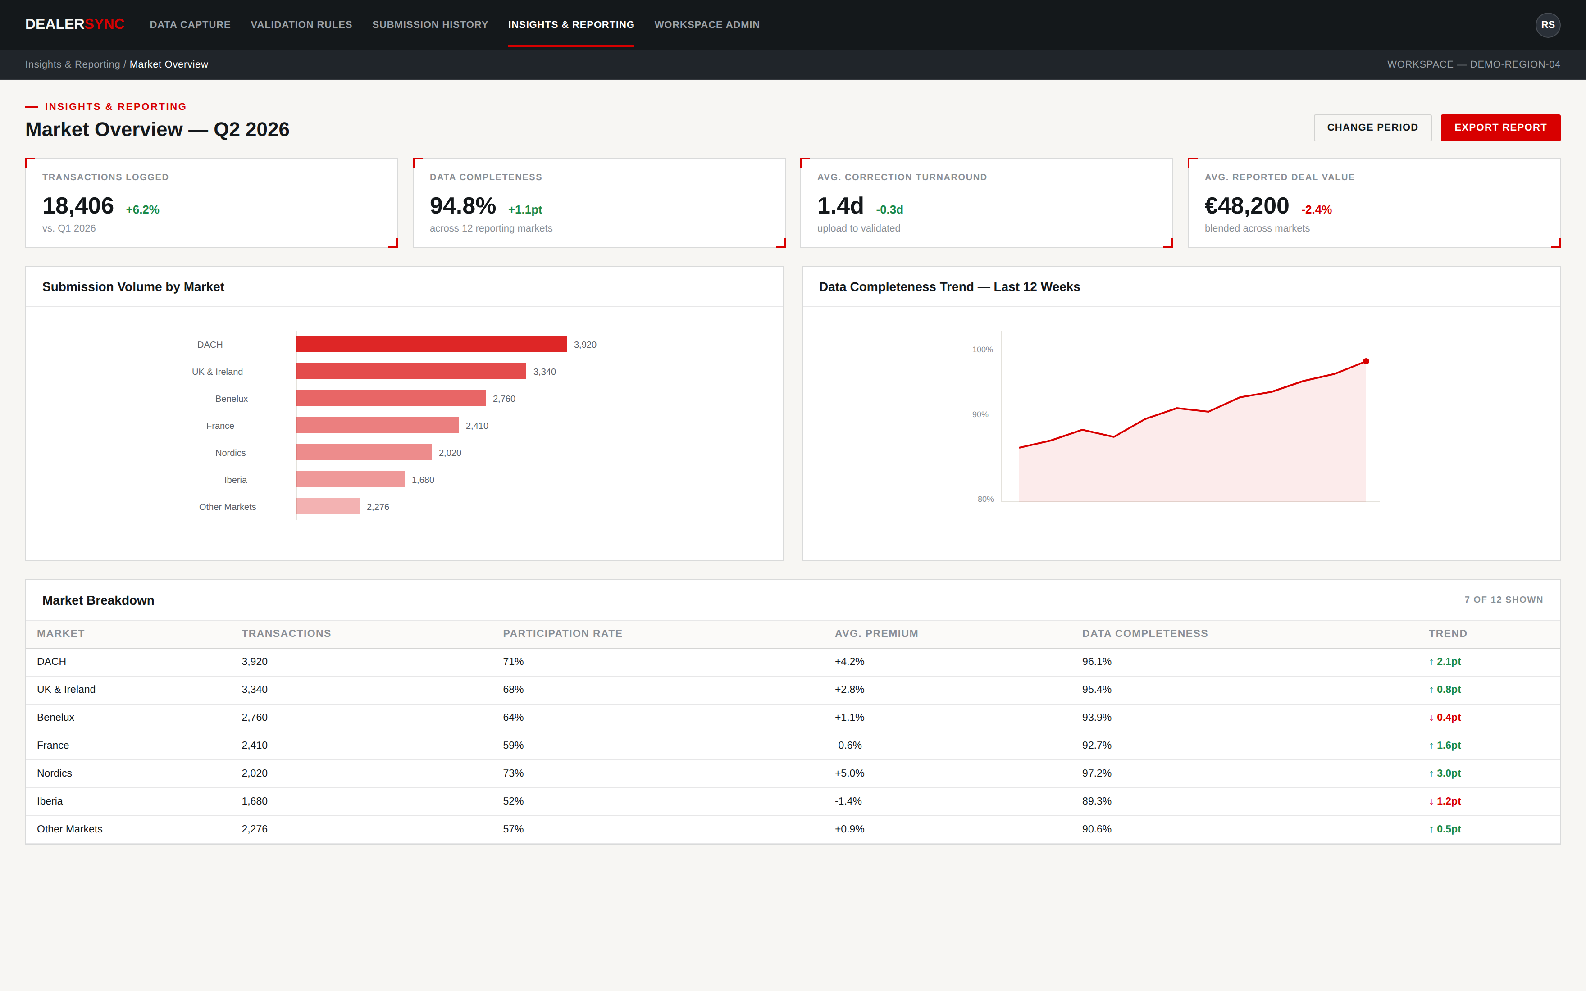Click the 7 of 12 shown label
Screen dimensions: 1586x991
click(1504, 600)
